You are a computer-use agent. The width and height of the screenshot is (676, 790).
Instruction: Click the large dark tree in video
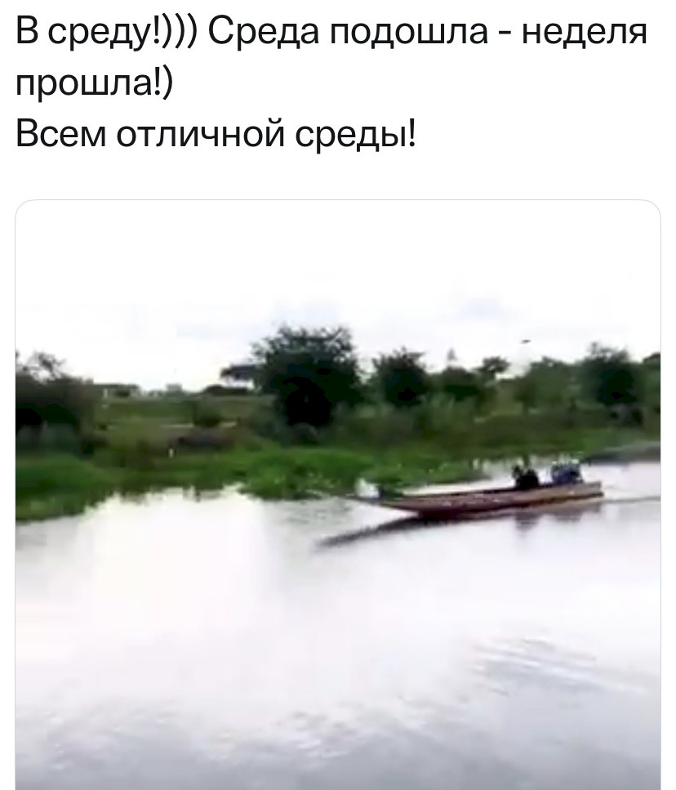click(x=307, y=373)
